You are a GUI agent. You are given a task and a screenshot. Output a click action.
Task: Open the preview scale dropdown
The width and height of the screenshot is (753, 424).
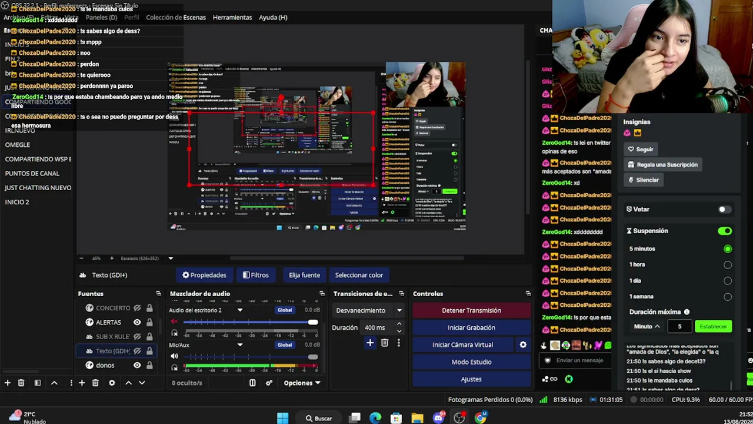click(171, 259)
